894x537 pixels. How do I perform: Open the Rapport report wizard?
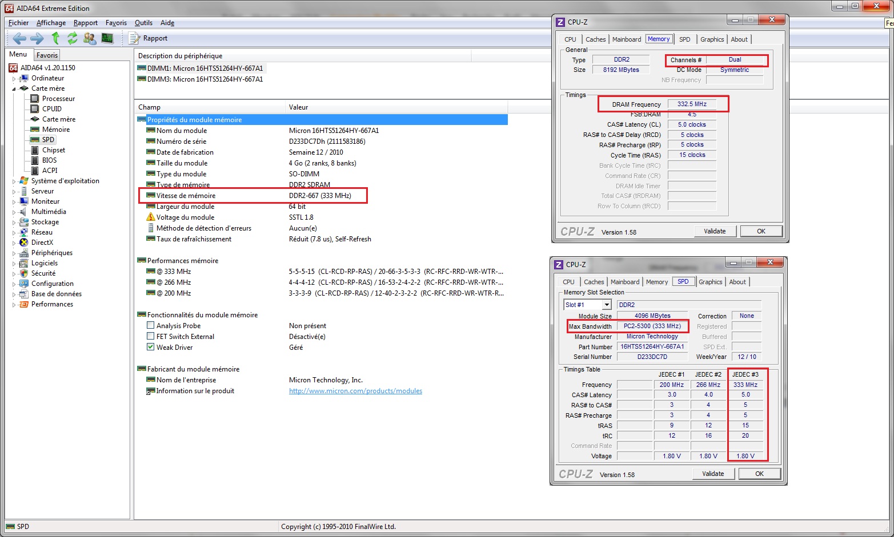click(x=149, y=38)
